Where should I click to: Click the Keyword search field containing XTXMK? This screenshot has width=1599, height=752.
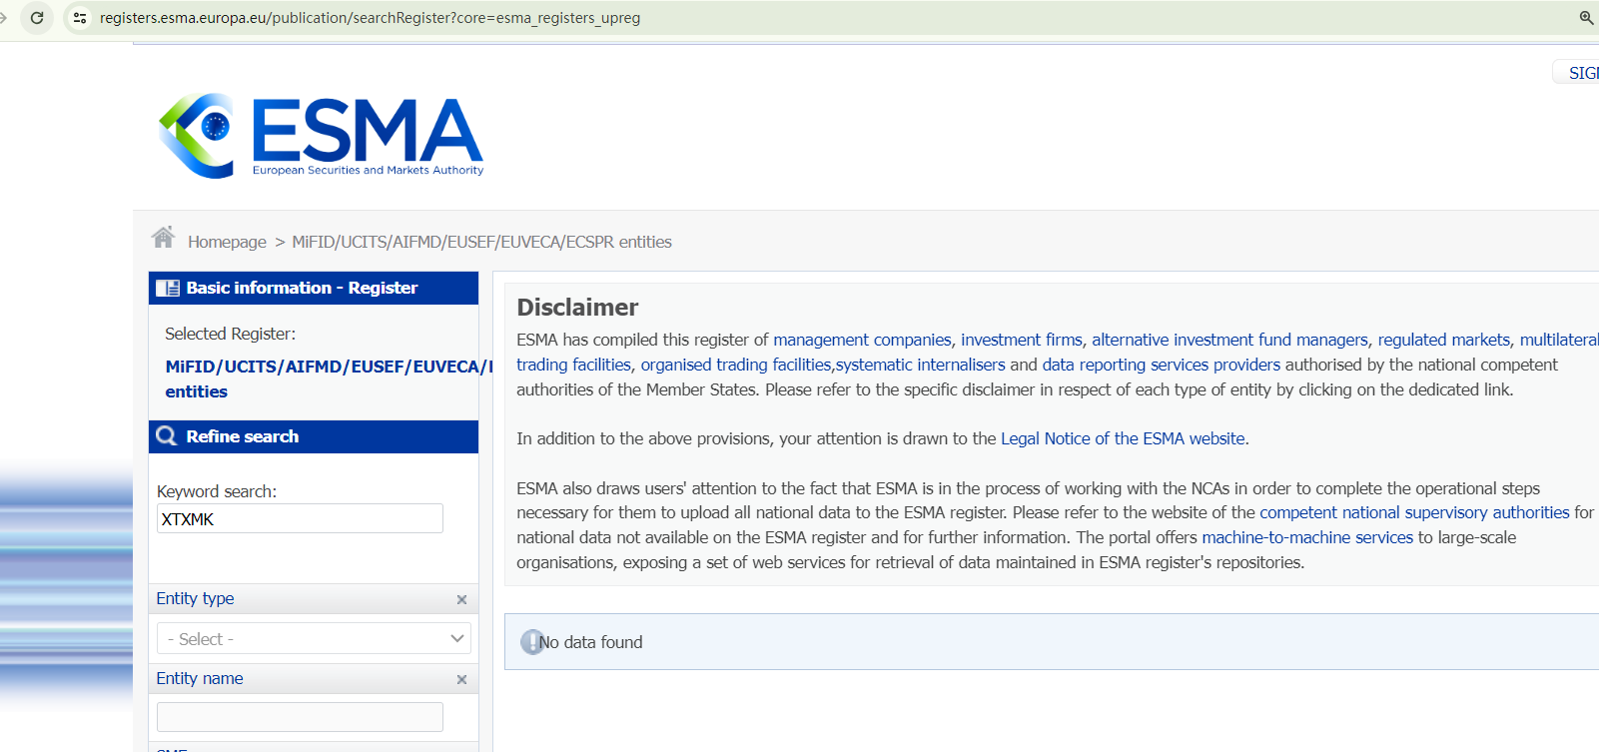coord(300,519)
